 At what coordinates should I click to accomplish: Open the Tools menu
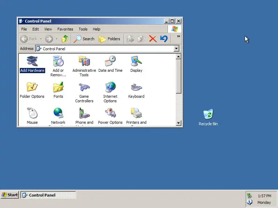(83, 29)
